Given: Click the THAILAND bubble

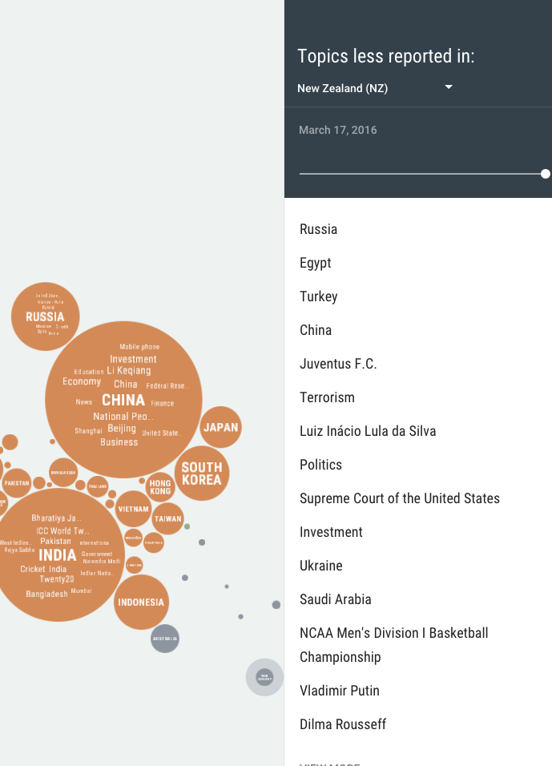Looking at the screenshot, I should click(x=98, y=486).
